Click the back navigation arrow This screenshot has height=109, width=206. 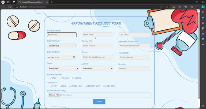coord(4,7)
